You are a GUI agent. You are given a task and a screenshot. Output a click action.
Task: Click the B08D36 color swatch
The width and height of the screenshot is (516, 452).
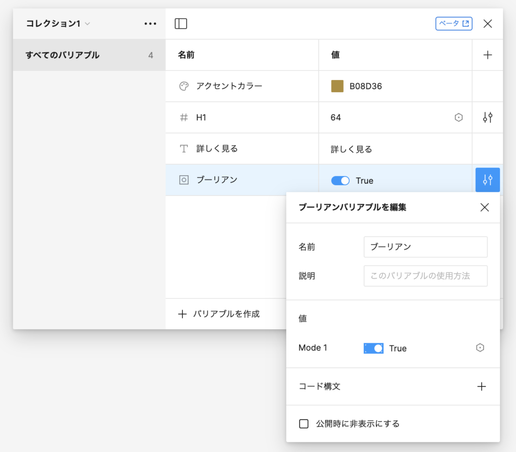[x=337, y=86]
